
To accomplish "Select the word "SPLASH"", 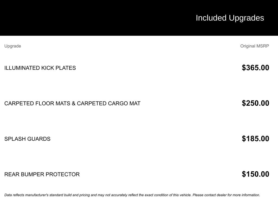I will point(15,139).
